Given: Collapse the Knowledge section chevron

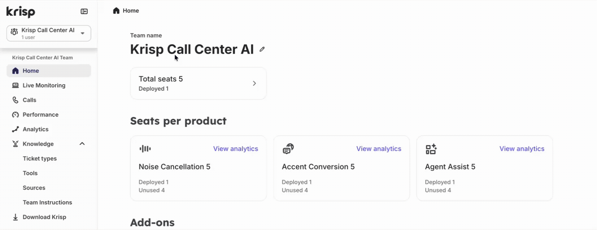Looking at the screenshot, I should coord(82,144).
